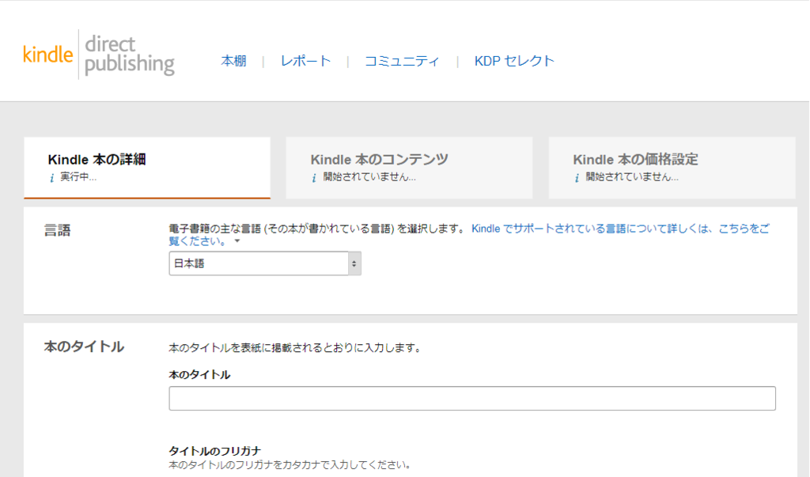Click the タイトルのフリガナ label
The width and height of the screenshot is (810, 477).
pos(215,451)
